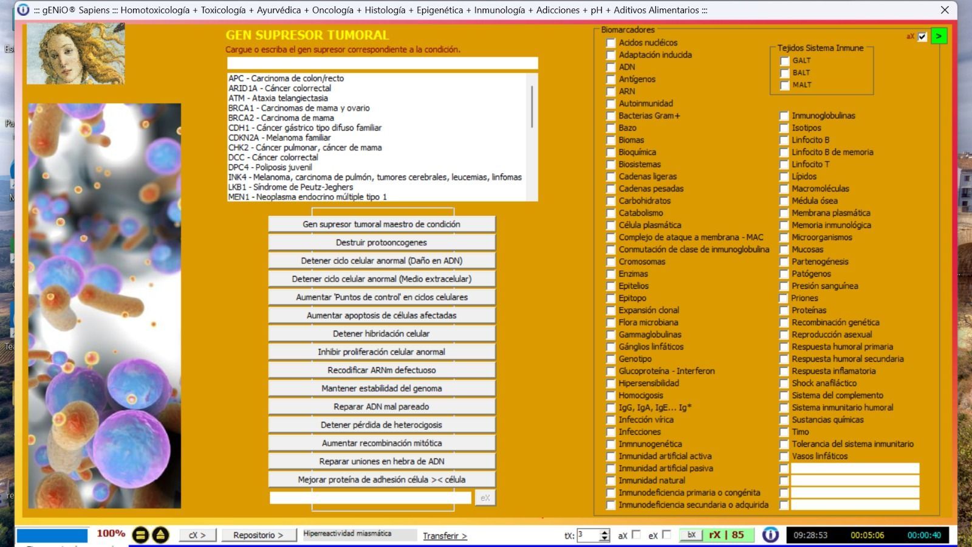This screenshot has width=972, height=547.
Task: Select 'LKB1 - Síndrome de Peutz-Jeghers' entry
Action: tap(290, 187)
